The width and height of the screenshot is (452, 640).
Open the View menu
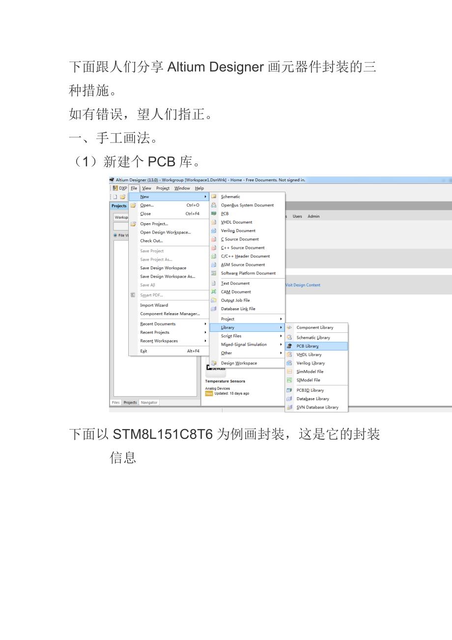[x=146, y=188]
